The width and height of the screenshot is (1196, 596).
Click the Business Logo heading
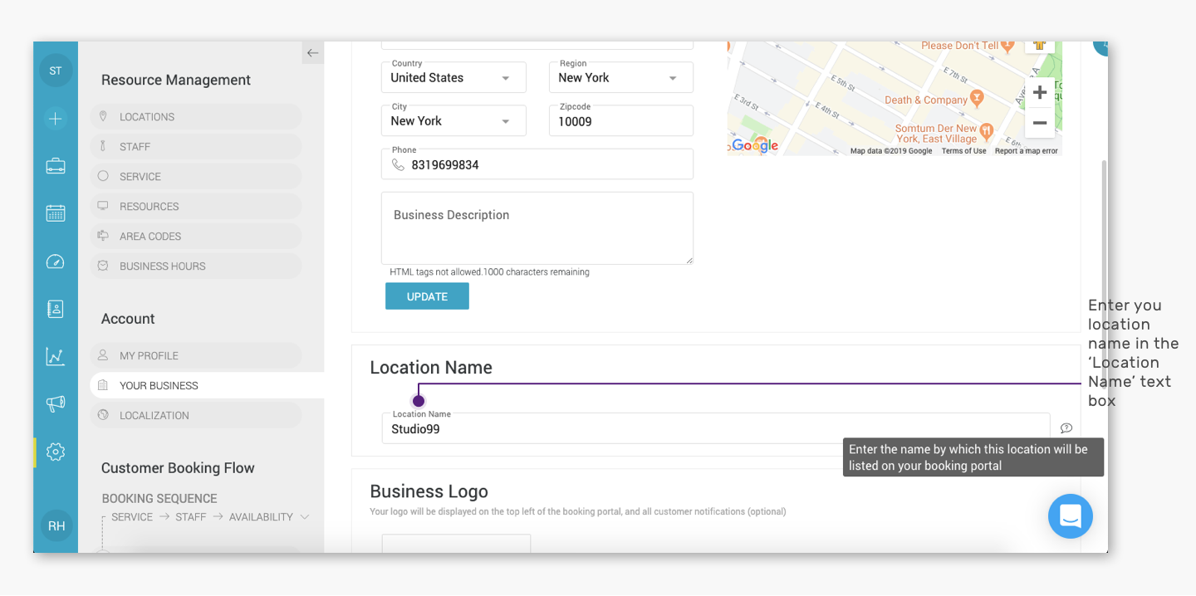[429, 491]
